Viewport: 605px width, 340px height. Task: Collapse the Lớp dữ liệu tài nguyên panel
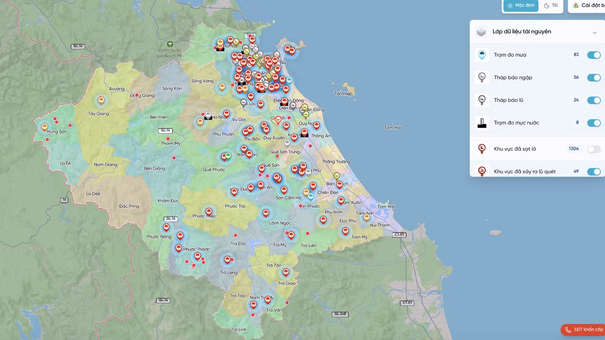[594, 33]
